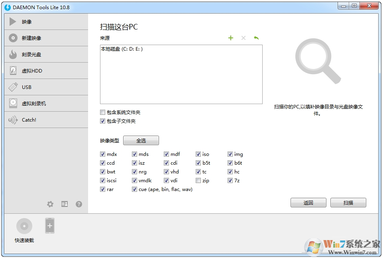The height and width of the screenshot is (258, 383).
Task: Click the green undo arrow above sources
Action: point(256,38)
